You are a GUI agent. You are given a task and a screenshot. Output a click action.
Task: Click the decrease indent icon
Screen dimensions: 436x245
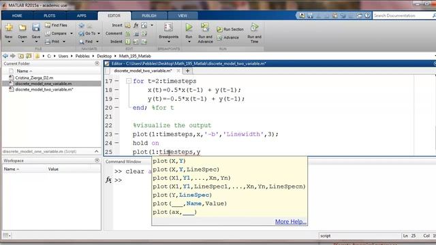click(144, 42)
